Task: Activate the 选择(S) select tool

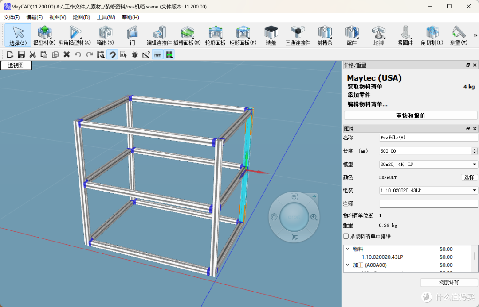Action: point(18,35)
